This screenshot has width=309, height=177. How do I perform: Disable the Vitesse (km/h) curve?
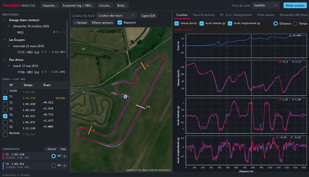177,23
